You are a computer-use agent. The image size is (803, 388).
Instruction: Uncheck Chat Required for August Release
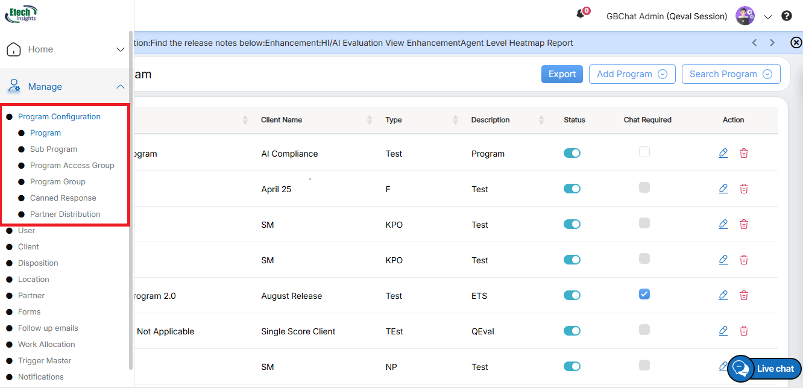click(x=644, y=294)
